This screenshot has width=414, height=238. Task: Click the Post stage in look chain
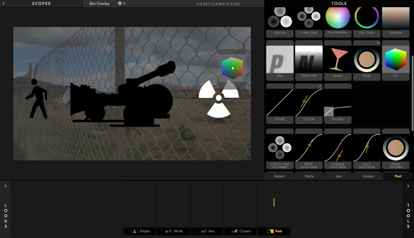coord(274,231)
